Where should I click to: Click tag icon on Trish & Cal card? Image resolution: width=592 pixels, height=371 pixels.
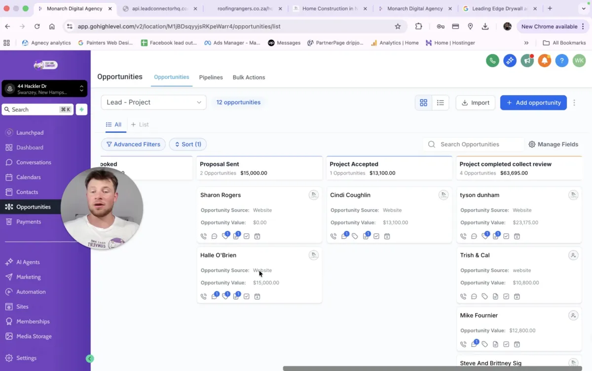point(485,297)
